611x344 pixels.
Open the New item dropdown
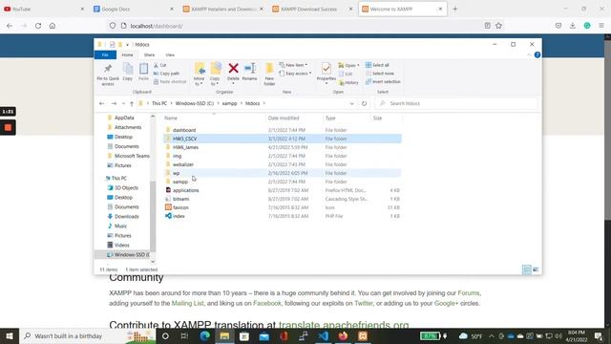pyautogui.click(x=293, y=65)
